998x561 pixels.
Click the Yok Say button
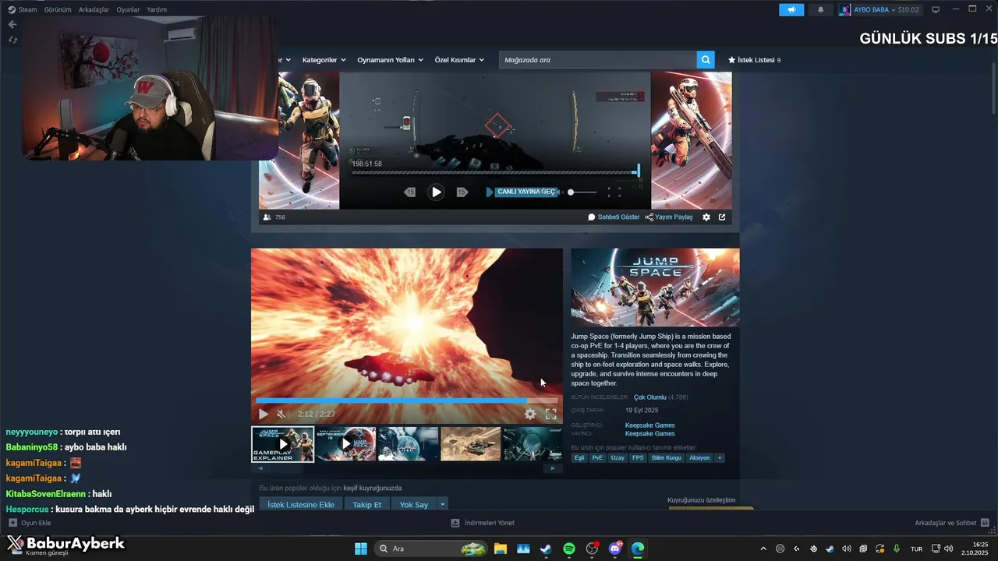414,504
